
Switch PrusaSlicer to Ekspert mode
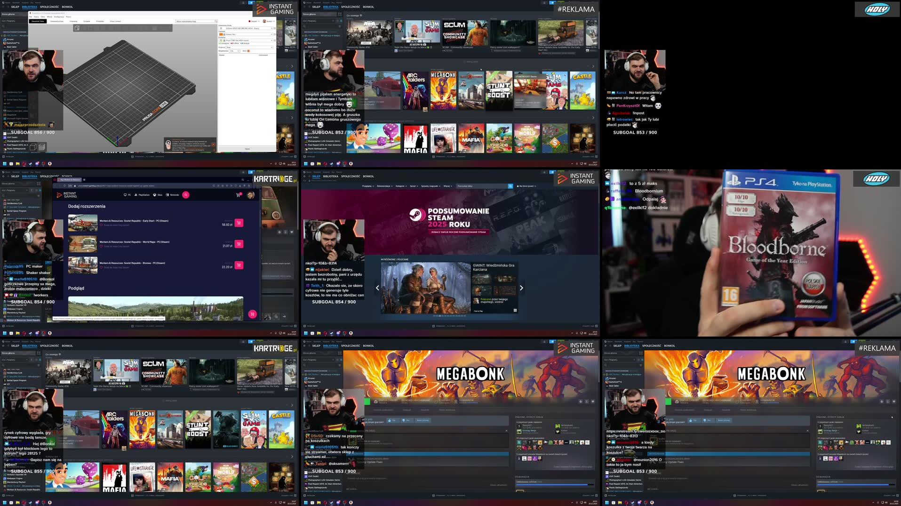click(254, 21)
